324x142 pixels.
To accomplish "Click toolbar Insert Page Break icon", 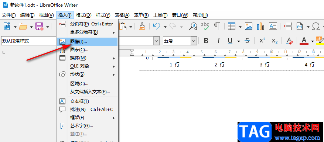I will point(288,27).
